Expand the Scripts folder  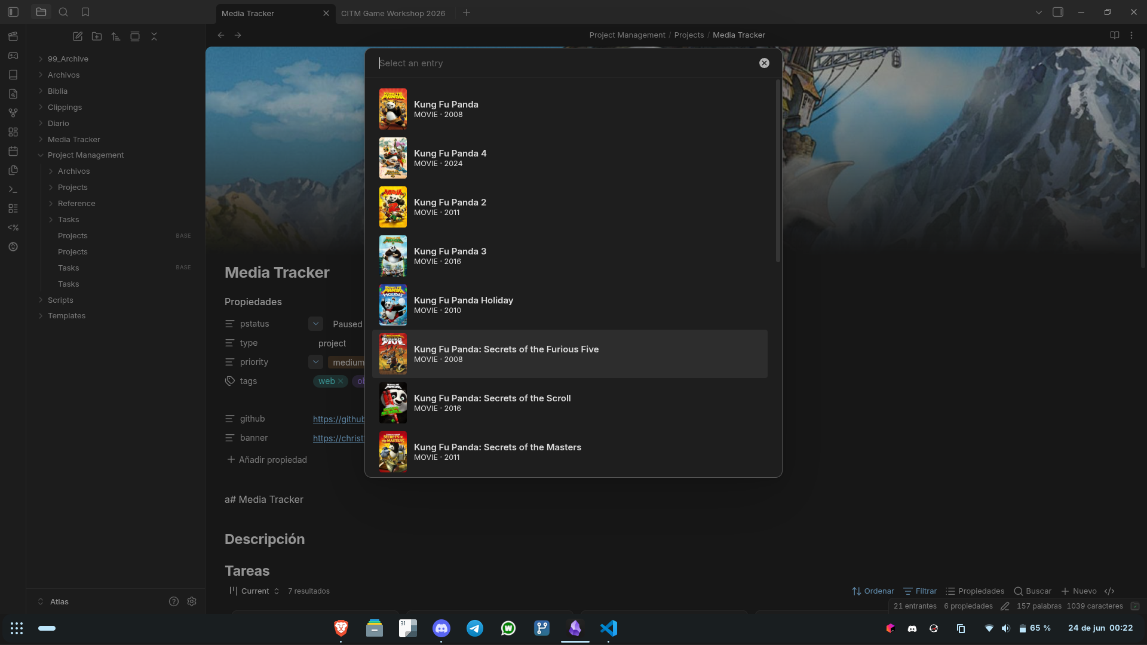(x=41, y=300)
